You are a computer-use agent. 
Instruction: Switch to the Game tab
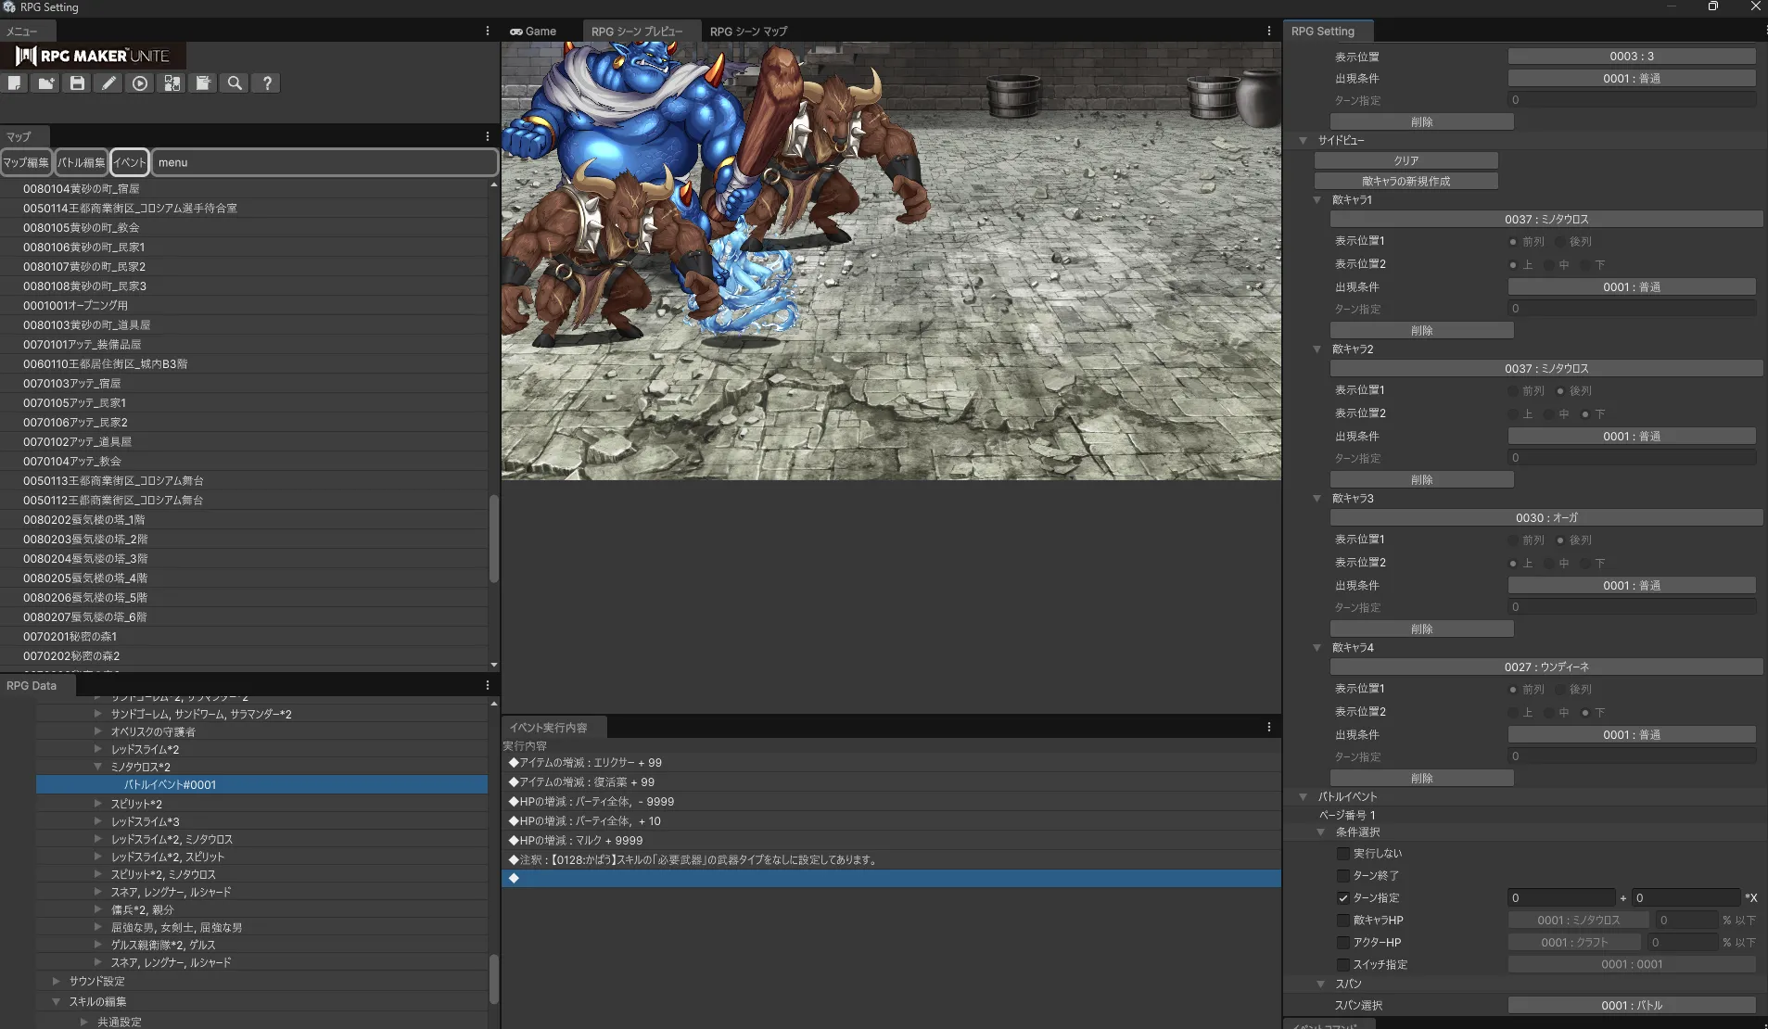533,32
